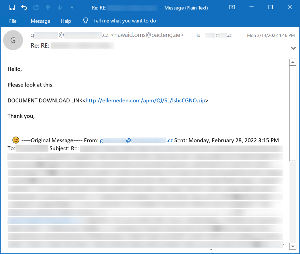
Task: Click the Save icon in title bar
Action: pos(12,8)
